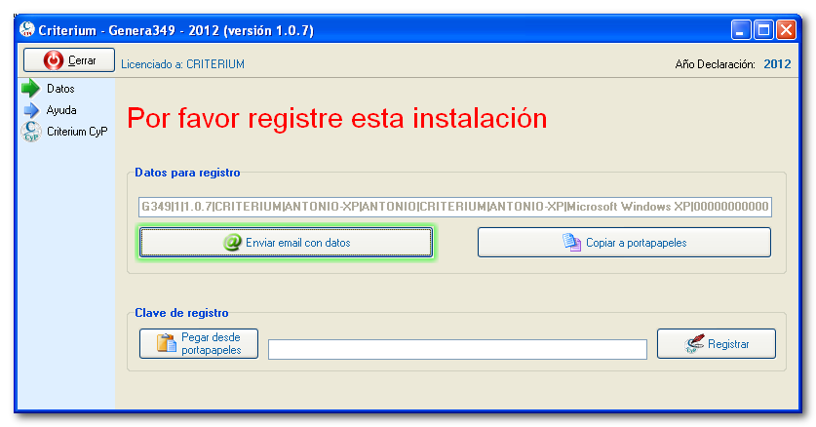Send email with data via Enviar button
Viewport: 816px width, 427px height.
[x=286, y=243]
